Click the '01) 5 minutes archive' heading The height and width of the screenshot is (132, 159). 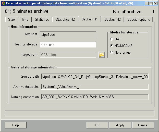(x=27, y=11)
